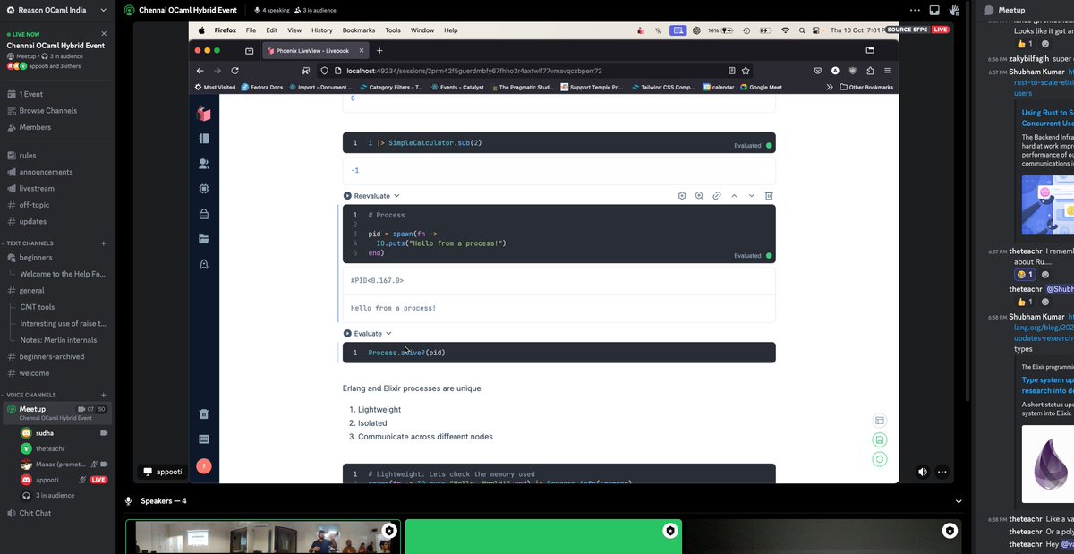Open more options in Discord stage header
1074x554 pixels.
pos(914,10)
